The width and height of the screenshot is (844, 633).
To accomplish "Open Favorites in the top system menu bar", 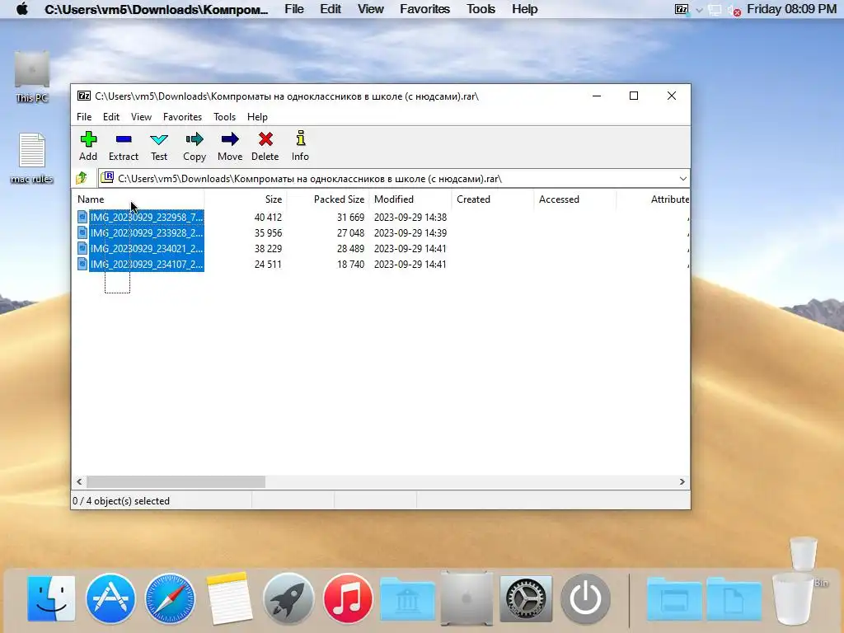I will click(x=424, y=9).
